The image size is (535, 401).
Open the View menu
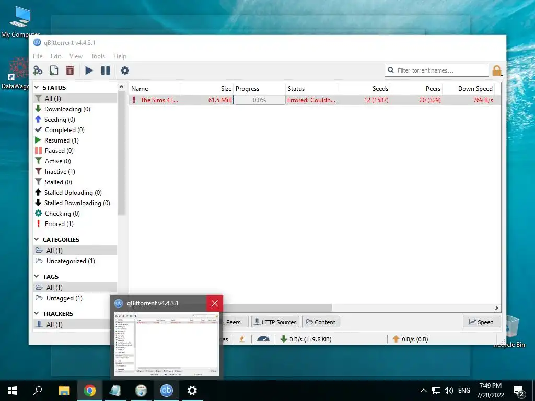coord(76,56)
